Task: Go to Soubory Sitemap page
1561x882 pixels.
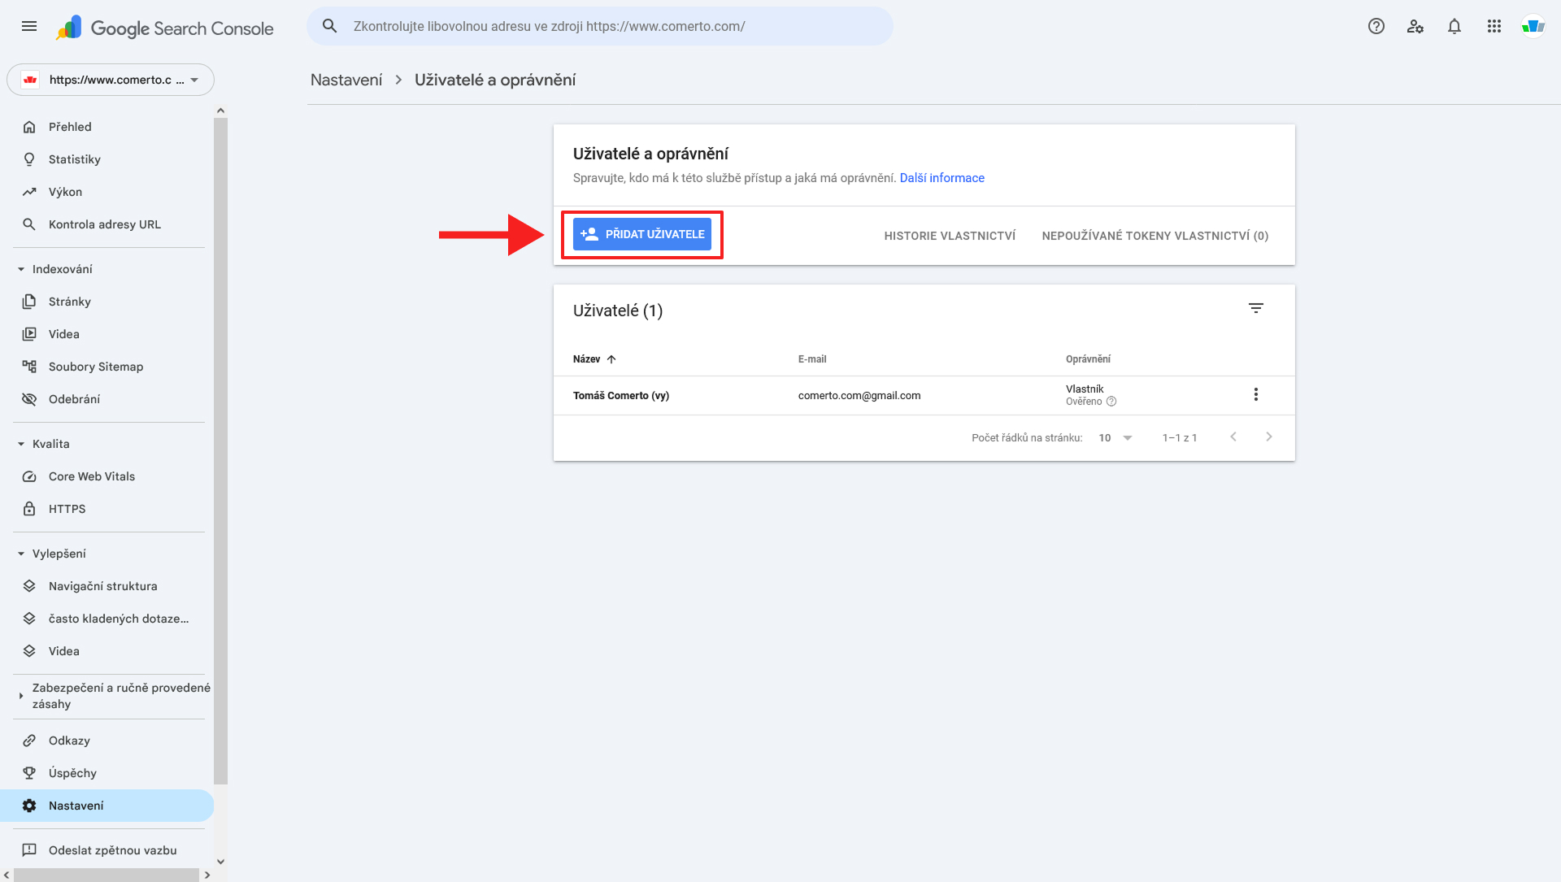Action: pyautogui.click(x=95, y=367)
